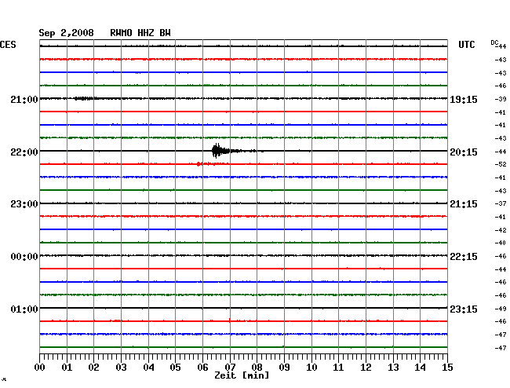The width and height of the screenshot is (510, 388).
Task: Select the 23:15 UTC time label
Action: (464, 309)
